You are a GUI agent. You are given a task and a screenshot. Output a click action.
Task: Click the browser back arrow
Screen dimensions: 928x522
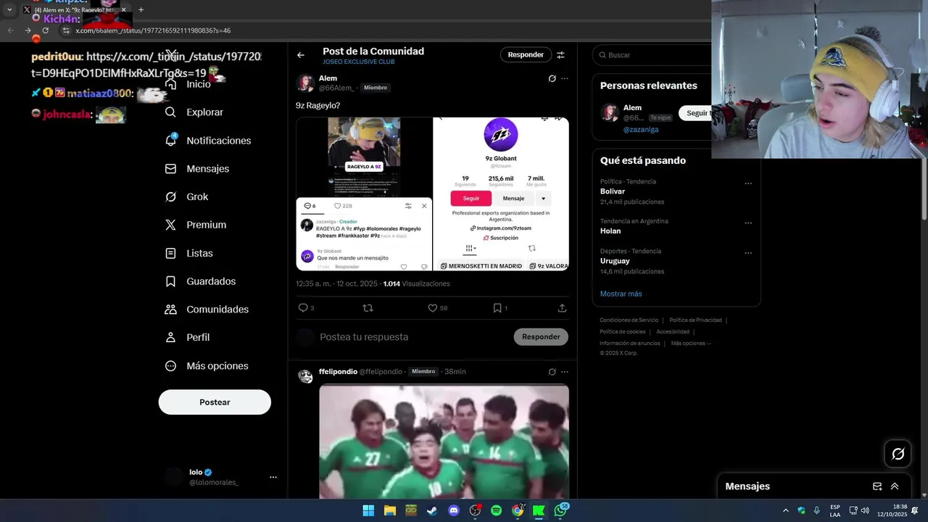[x=10, y=30]
